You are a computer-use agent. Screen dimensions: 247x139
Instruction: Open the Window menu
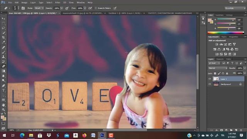point(81,3)
